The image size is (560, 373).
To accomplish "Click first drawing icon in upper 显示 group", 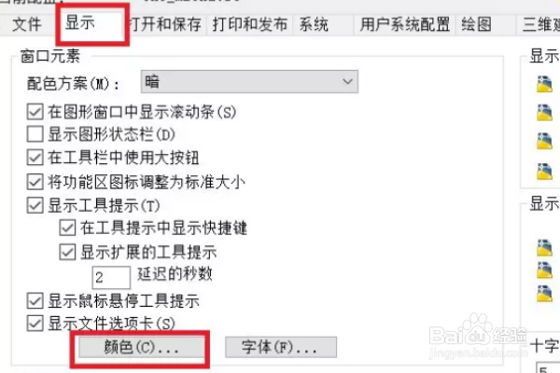I will [x=544, y=84].
